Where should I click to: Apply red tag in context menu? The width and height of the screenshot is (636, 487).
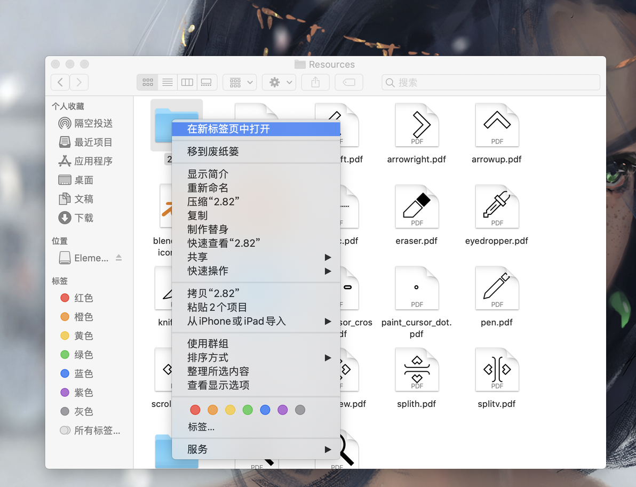point(195,410)
